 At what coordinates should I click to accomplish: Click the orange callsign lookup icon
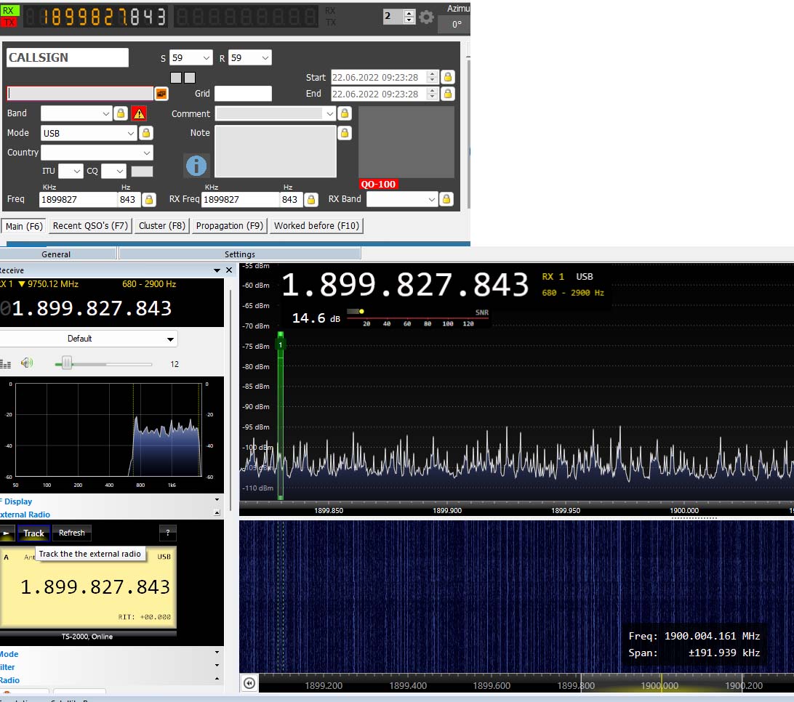[x=161, y=94]
